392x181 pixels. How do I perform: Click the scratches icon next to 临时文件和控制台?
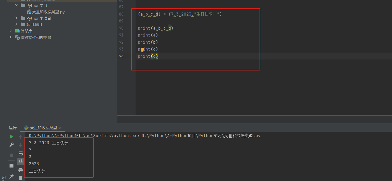(x=17, y=37)
